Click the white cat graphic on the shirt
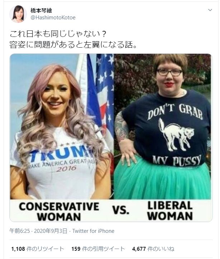220x259 pixels. 176,135
